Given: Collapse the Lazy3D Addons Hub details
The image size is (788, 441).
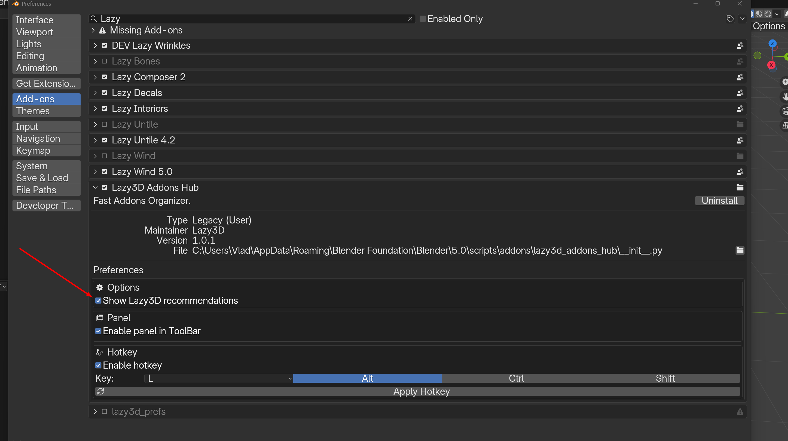Looking at the screenshot, I should [x=96, y=188].
